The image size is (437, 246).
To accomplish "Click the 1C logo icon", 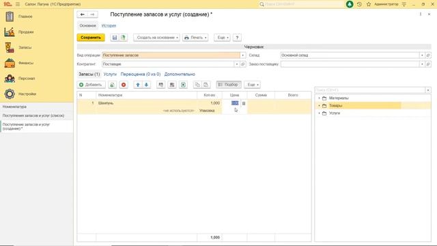I will (x=8, y=4).
